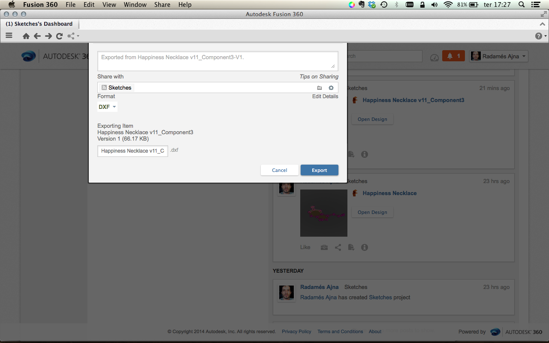Click the YESTERDAY section heading
Image resolution: width=549 pixels, height=343 pixels.
[288, 271]
